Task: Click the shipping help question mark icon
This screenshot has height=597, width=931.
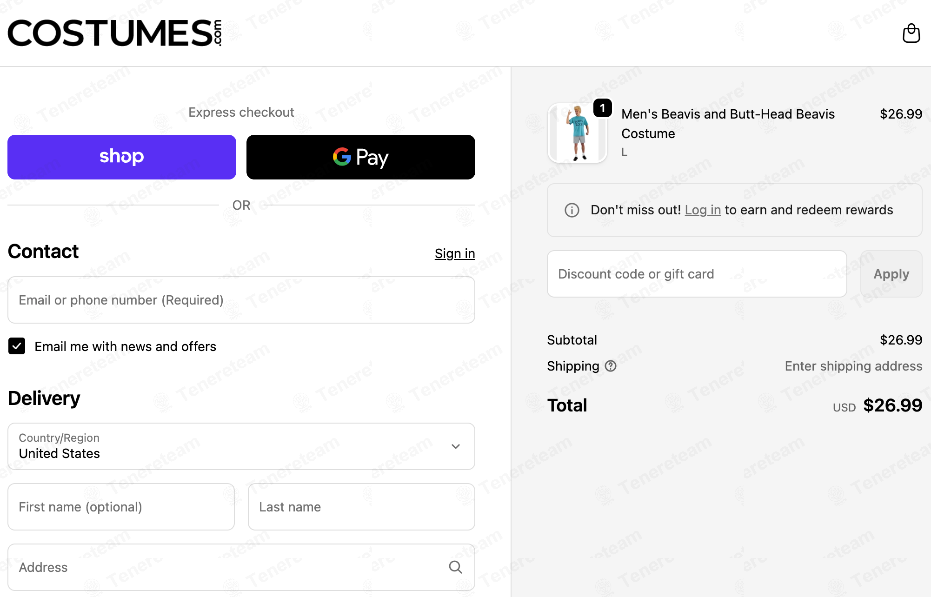Action: tap(611, 366)
